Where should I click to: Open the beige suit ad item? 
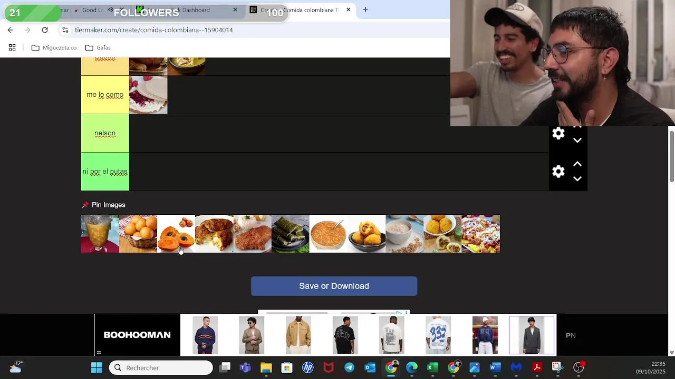252,335
